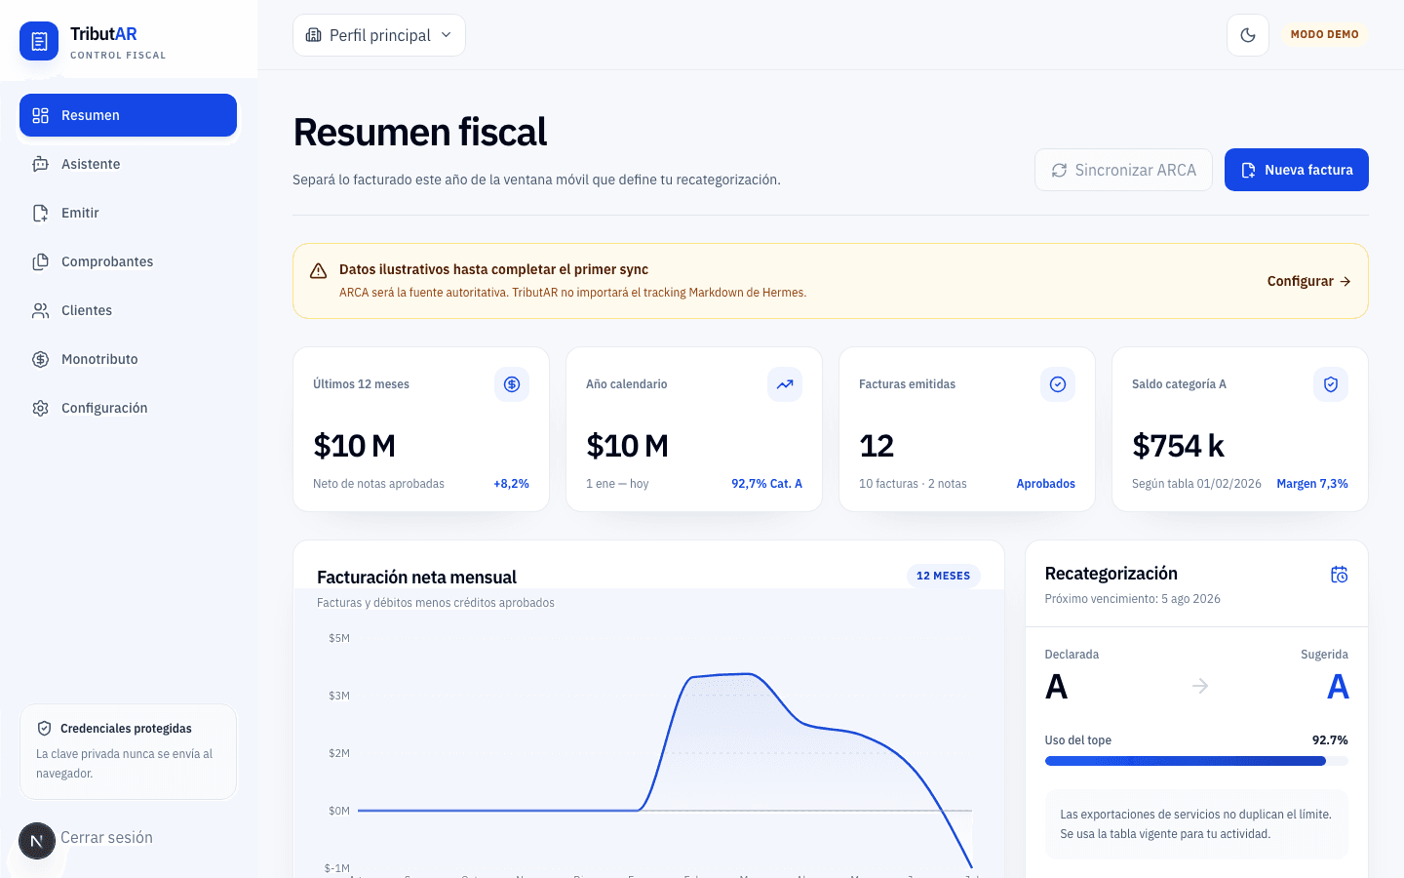Image resolution: width=1404 pixels, height=878 pixels.
Task: Toggle dark mode with moon icon
Action: tap(1248, 35)
